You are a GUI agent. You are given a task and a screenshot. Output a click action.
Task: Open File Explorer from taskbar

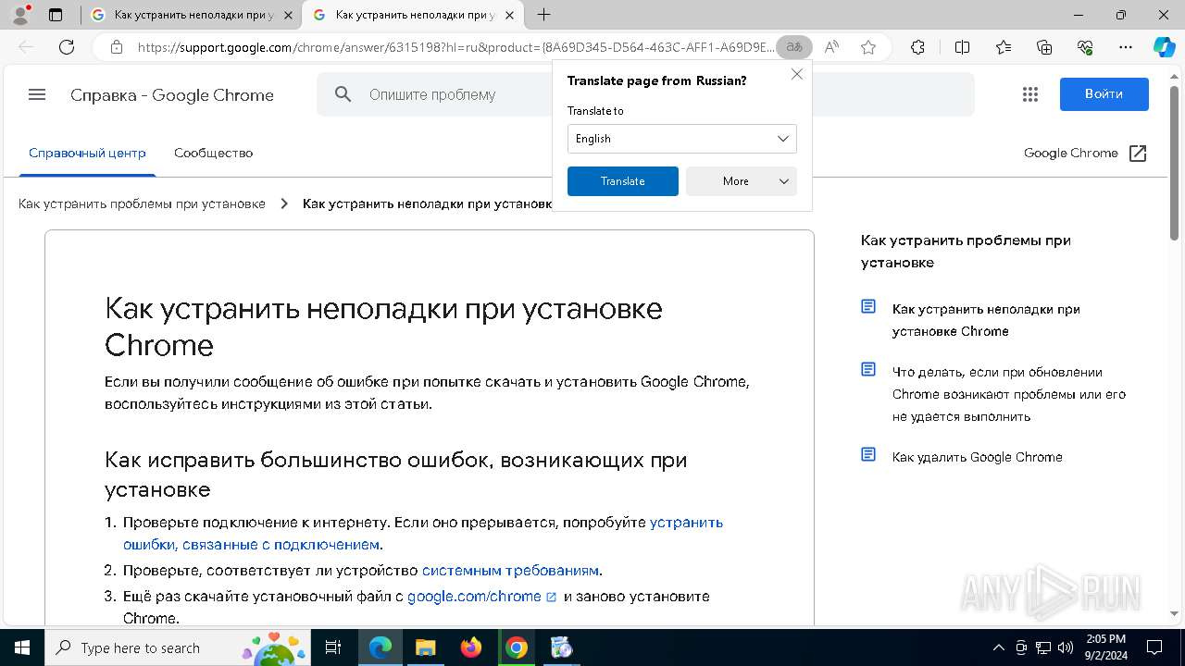[x=425, y=647]
